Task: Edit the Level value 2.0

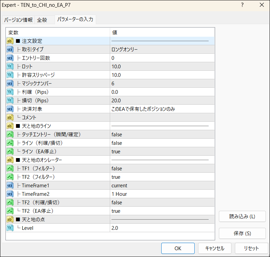Action: pyautogui.click(x=162, y=228)
